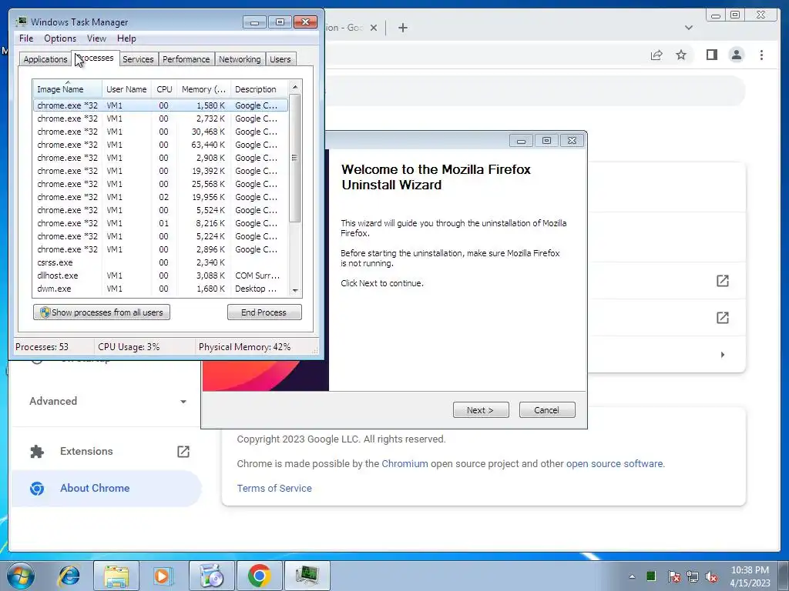Image resolution: width=789 pixels, height=591 pixels.
Task: Click scroll up arrow in process list
Action: 295,86
